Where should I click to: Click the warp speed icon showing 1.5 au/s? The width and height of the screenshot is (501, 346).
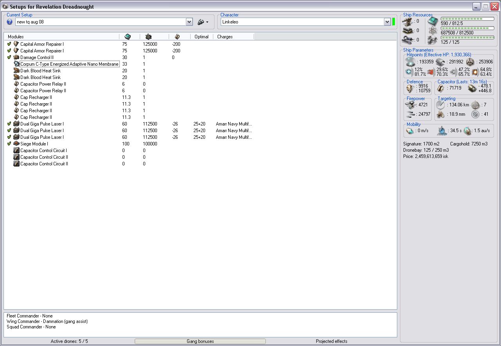(467, 131)
